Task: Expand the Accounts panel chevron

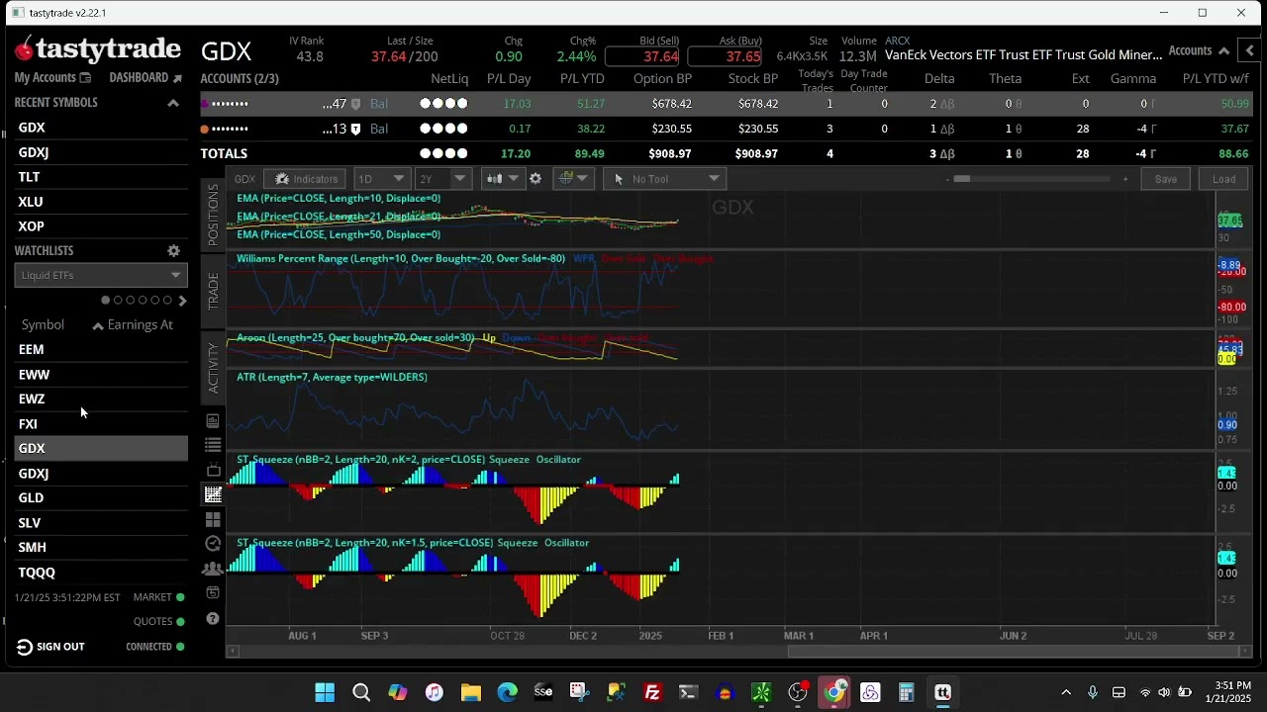Action: pos(1224,51)
